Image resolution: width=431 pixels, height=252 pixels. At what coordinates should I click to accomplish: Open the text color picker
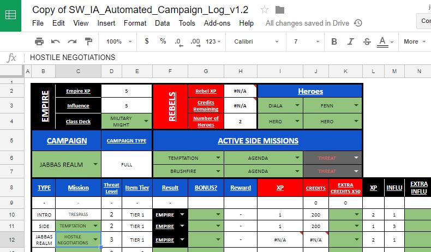tap(382, 41)
